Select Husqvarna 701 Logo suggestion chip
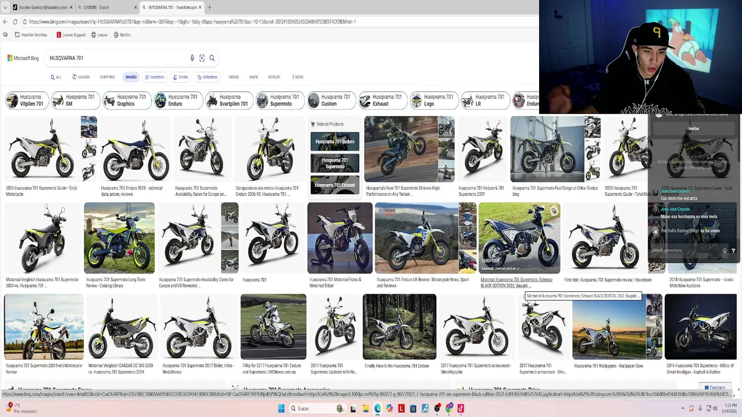 (433, 101)
